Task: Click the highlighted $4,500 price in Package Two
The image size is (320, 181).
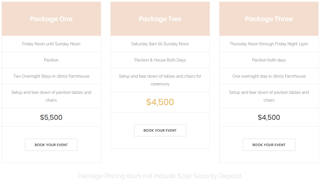Action: (160, 102)
